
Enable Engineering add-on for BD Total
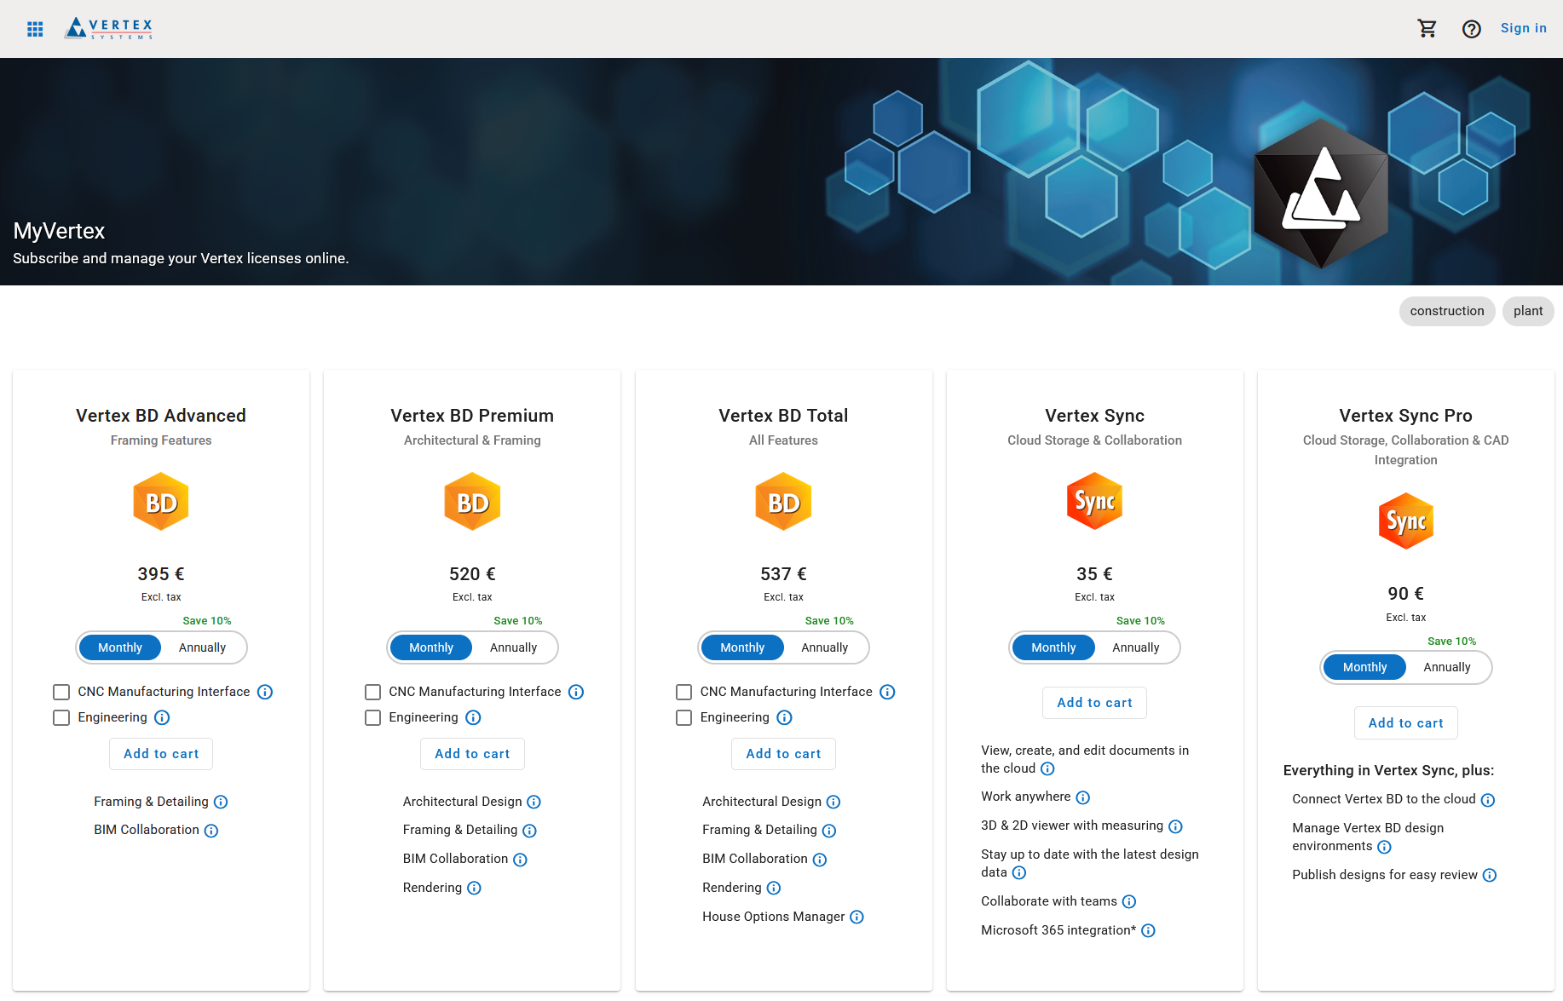tap(683, 717)
